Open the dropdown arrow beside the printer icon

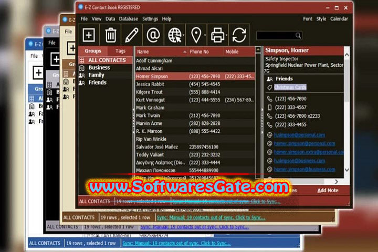[227, 35]
